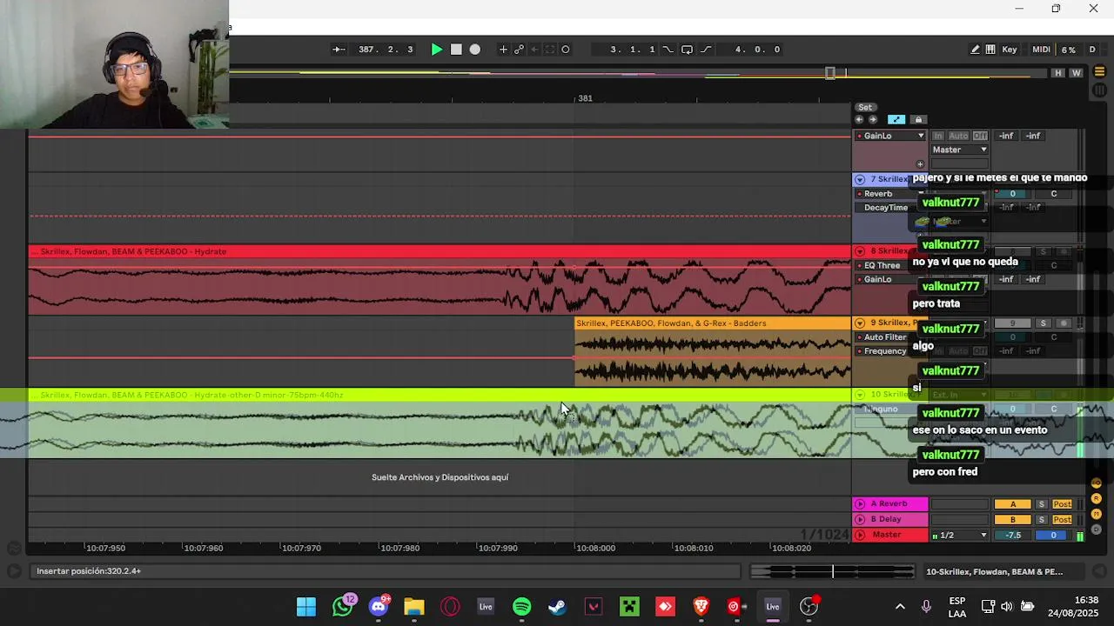Toggle the Punch-In switch icon

(x=668, y=50)
